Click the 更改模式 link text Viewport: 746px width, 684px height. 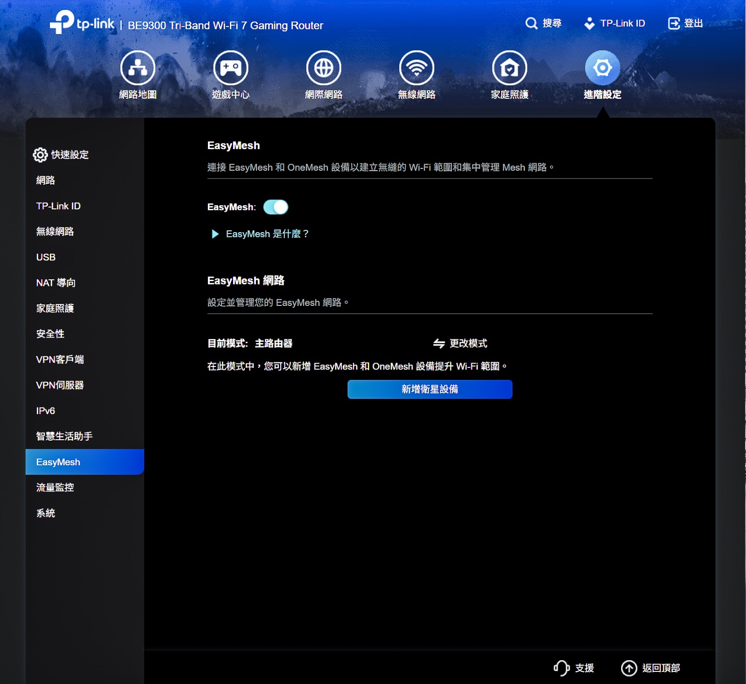(x=468, y=344)
